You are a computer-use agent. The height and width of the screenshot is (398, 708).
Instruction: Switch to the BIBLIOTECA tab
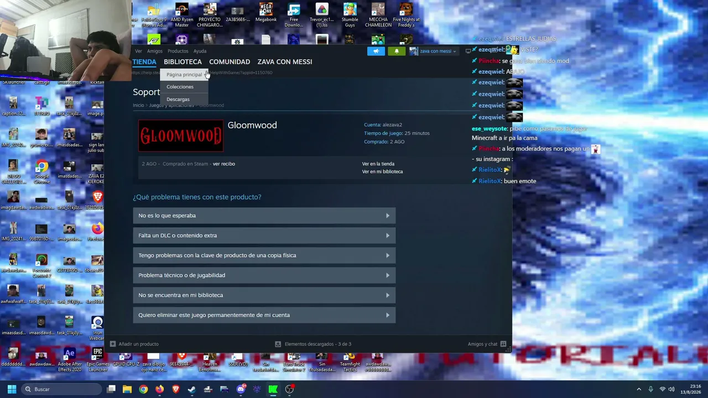[183, 62]
